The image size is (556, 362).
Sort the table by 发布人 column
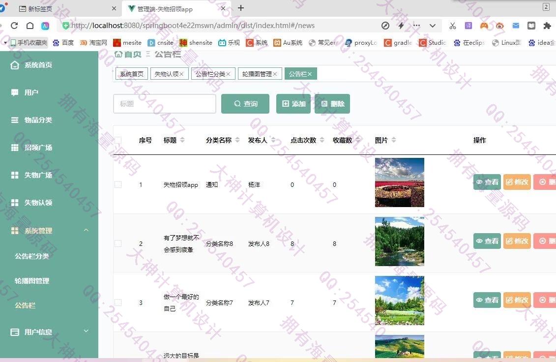pos(273,140)
